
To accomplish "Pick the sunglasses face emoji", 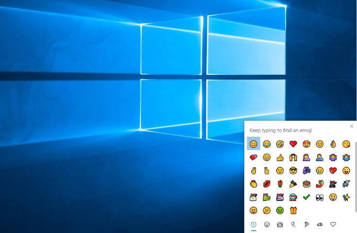I will coord(293,171).
